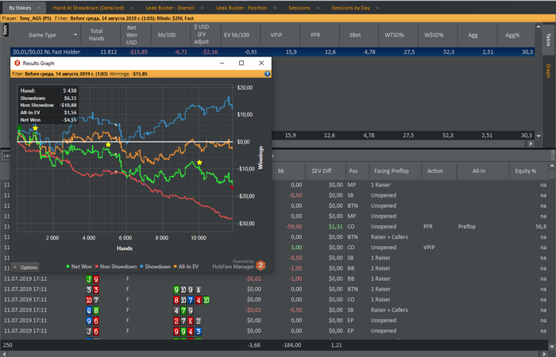556x357 pixels.
Task: Toggle the green Net Won legend entry
Action: point(79,267)
